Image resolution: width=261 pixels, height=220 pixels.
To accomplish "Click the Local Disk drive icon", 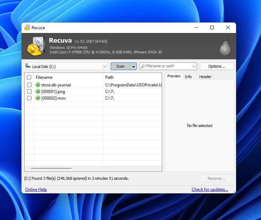I will [28, 66].
